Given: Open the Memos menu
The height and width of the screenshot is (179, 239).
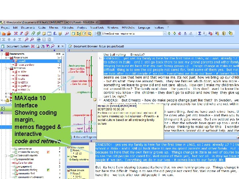Looking at the screenshot, I should pyautogui.click(x=54, y=28).
